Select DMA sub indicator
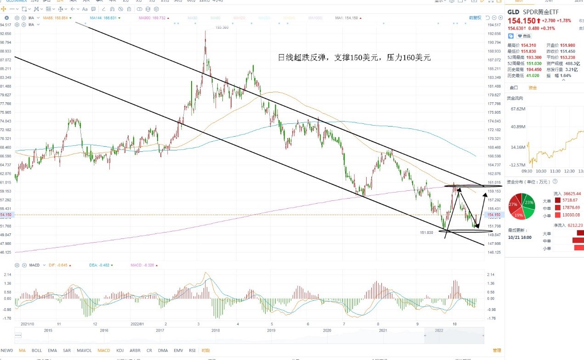Screen dimensions: 584x360 [x=163, y=350]
